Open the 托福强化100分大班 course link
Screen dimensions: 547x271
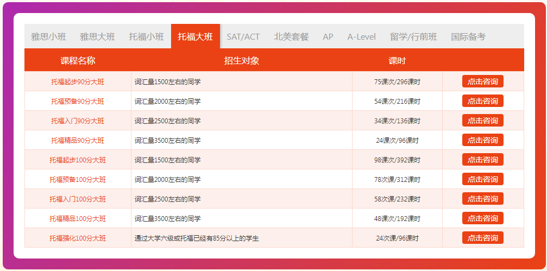point(78,238)
